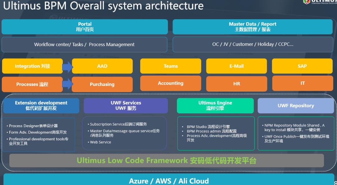
Task: Click the Workflow center/ Tasks/ Process Management box
Action: [85, 45]
